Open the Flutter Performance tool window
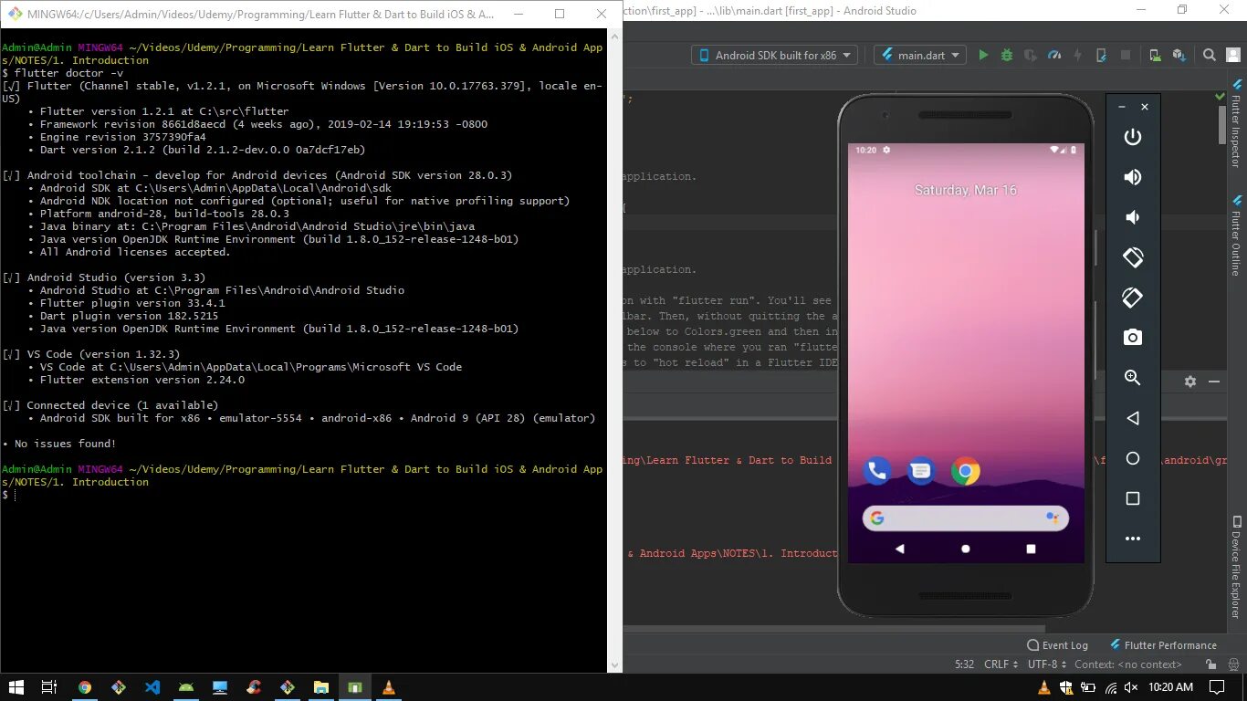Viewport: 1247px width, 701px height. pos(1163,645)
